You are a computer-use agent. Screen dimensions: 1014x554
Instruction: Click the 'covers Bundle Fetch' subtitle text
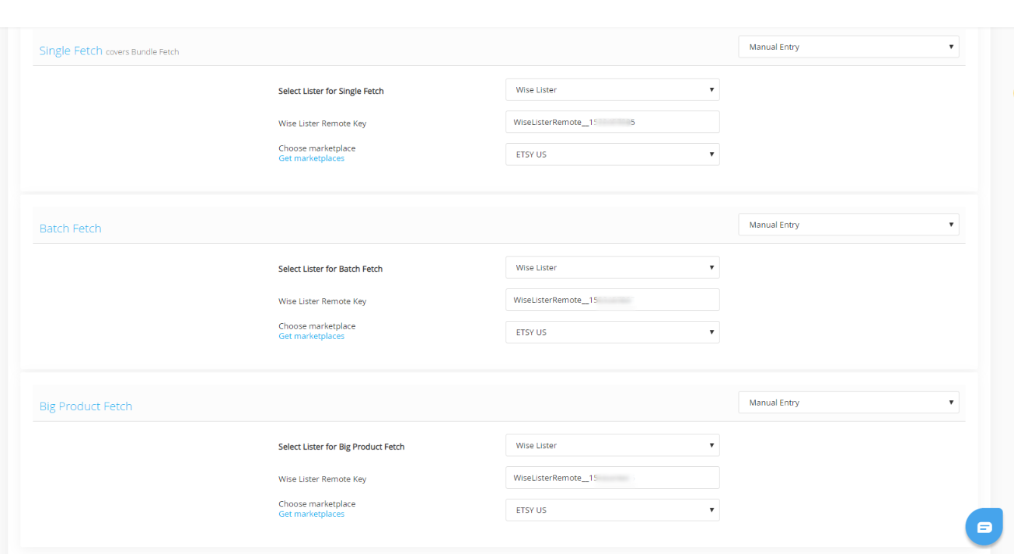pos(142,52)
